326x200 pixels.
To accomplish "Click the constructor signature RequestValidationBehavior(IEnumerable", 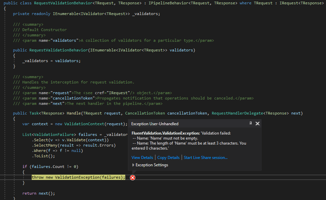I will coord(104,50).
